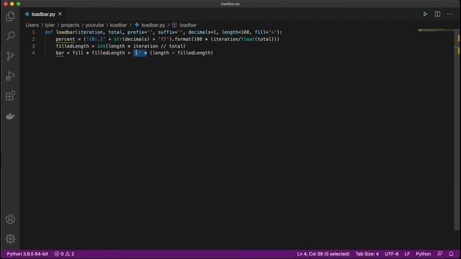Viewport: 461px width, 259px height.
Task: Click the 'def' keyword on line 1
Action: (48, 32)
